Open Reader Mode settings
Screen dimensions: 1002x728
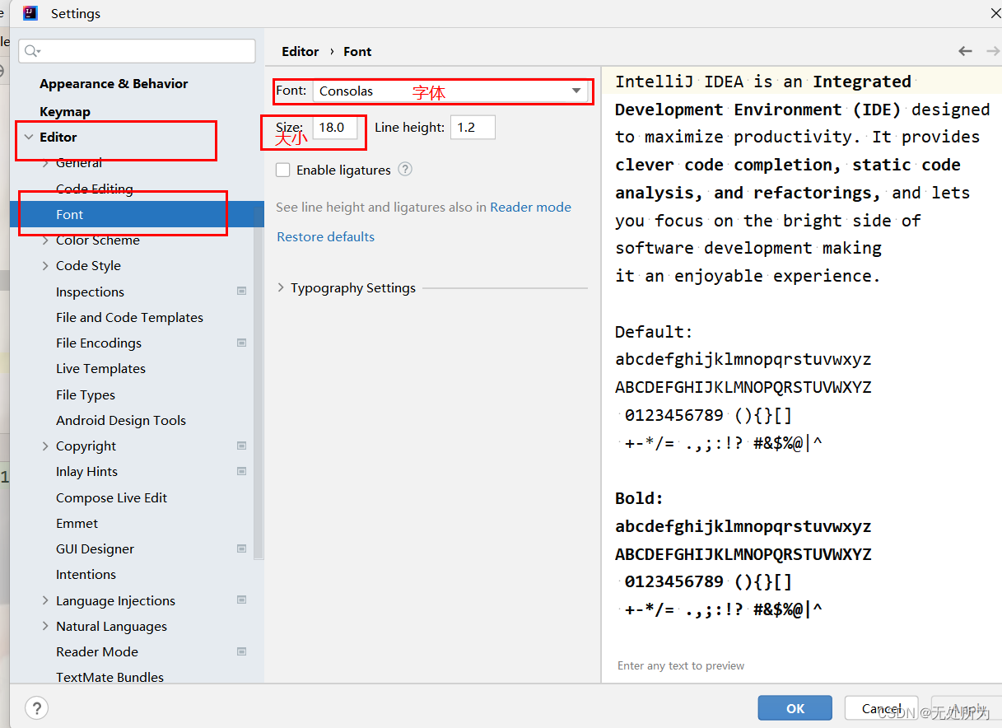click(97, 651)
